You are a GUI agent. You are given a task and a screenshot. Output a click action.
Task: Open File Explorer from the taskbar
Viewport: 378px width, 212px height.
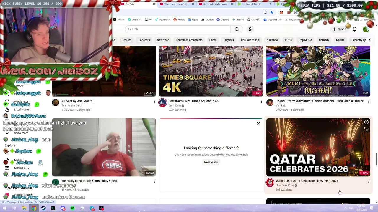click(x=24, y=208)
